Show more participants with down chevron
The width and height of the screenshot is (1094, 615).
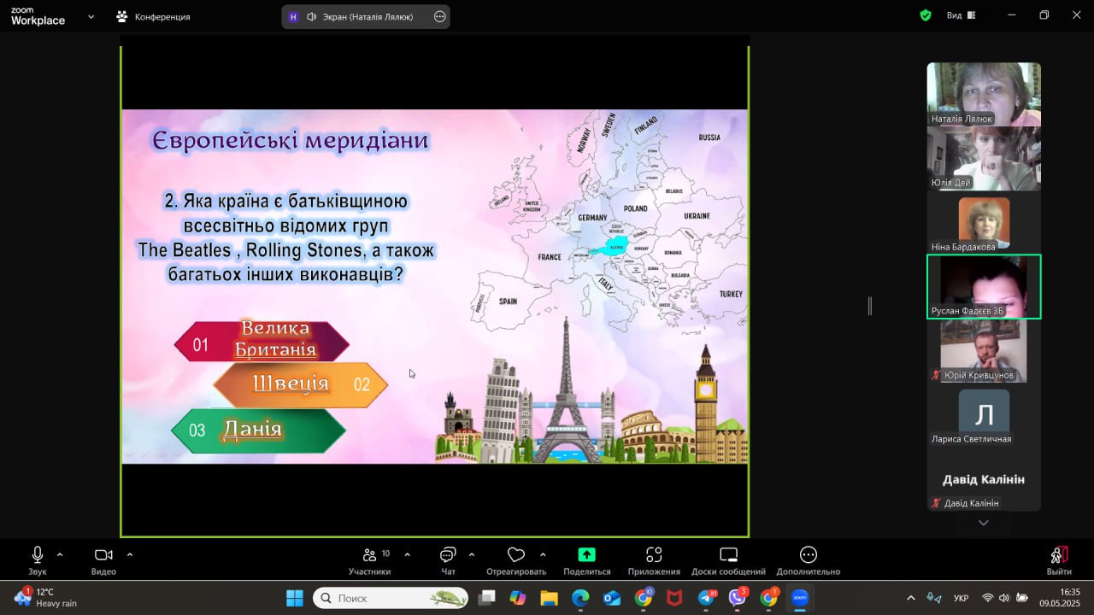coord(984,523)
